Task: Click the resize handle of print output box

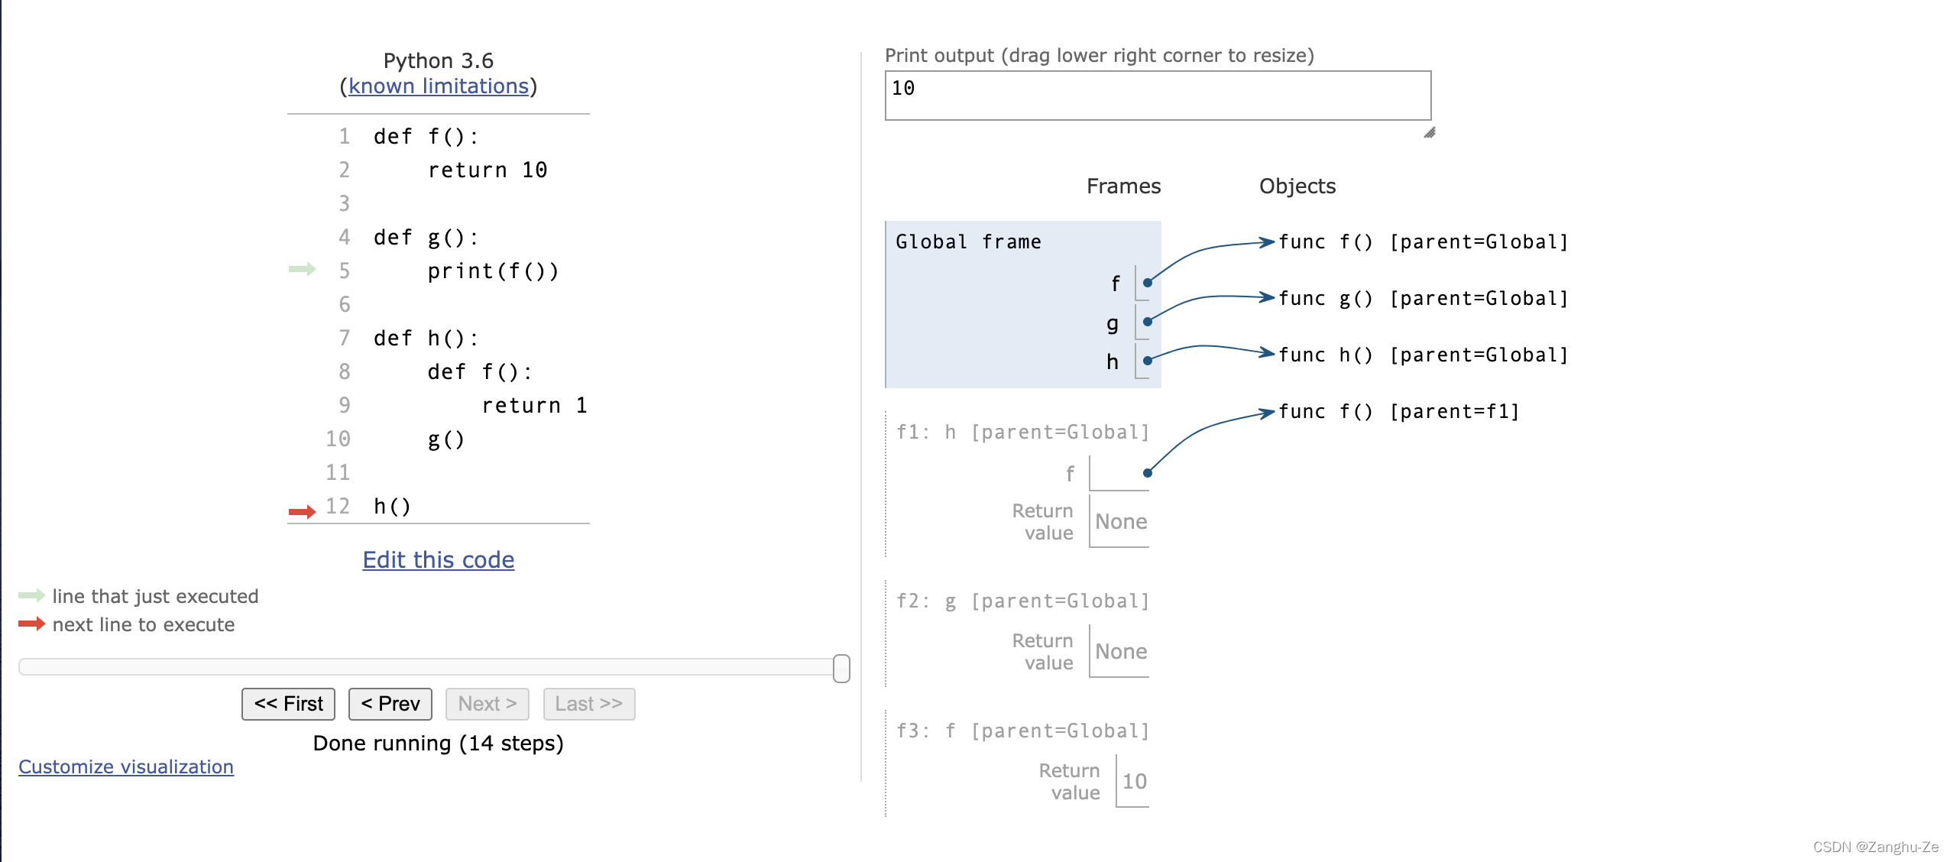Action: [1429, 133]
